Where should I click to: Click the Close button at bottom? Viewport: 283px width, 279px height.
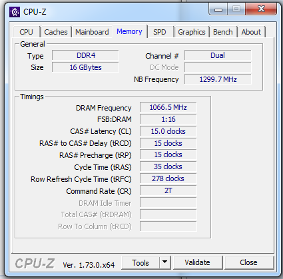click(x=249, y=263)
